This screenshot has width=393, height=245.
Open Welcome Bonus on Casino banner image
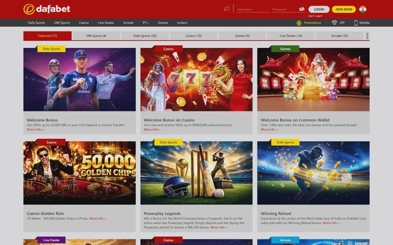pyautogui.click(x=196, y=80)
